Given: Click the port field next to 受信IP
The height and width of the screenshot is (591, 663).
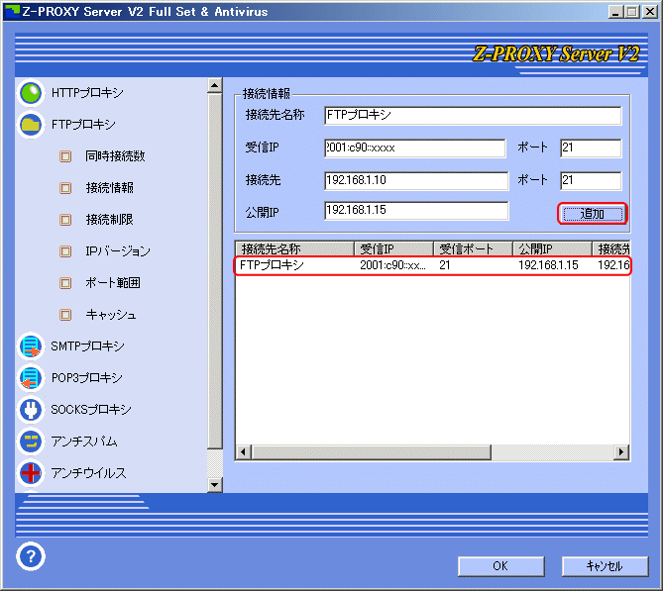Looking at the screenshot, I should [x=591, y=148].
